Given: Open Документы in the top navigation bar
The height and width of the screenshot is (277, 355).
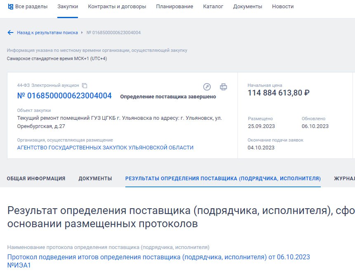Looking at the screenshot, I should 247,7.
